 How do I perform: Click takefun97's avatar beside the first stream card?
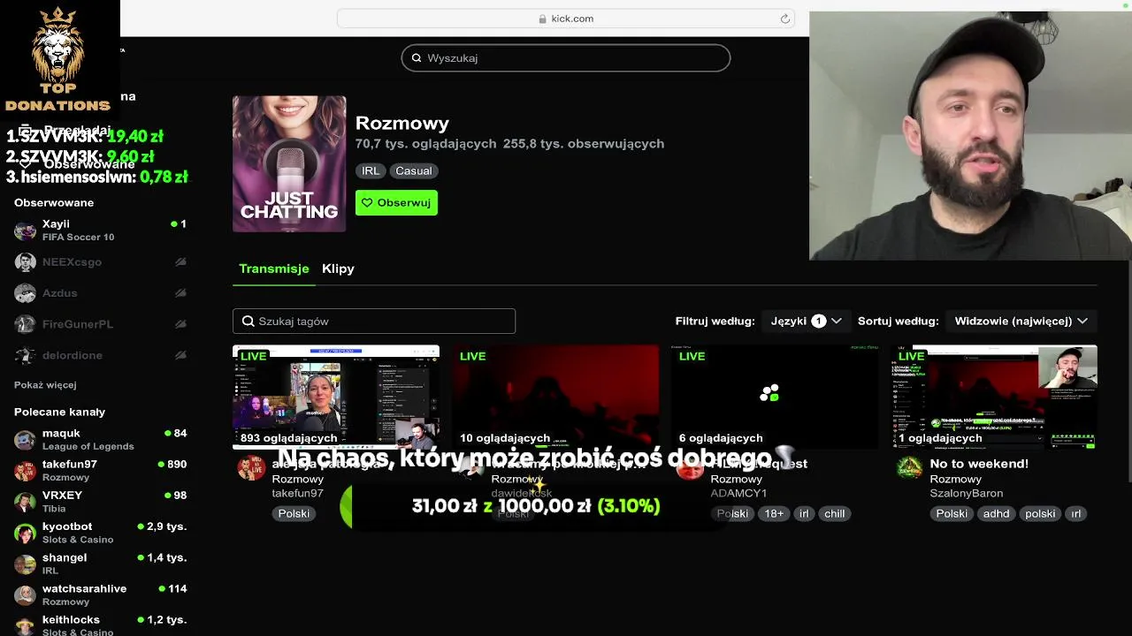pos(251,468)
